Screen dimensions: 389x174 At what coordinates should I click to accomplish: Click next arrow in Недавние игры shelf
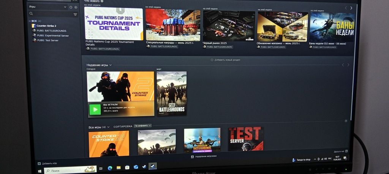tap(348, 65)
